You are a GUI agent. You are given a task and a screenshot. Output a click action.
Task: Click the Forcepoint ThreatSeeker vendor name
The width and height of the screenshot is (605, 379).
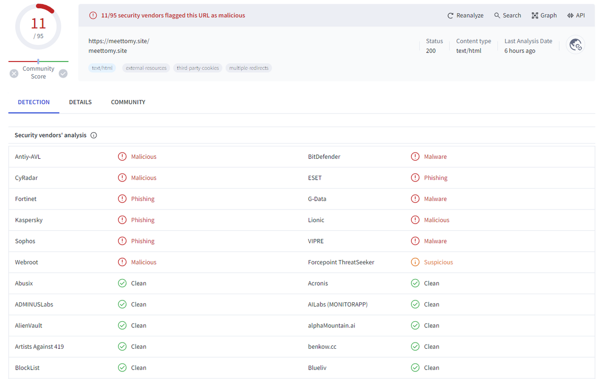tap(341, 262)
